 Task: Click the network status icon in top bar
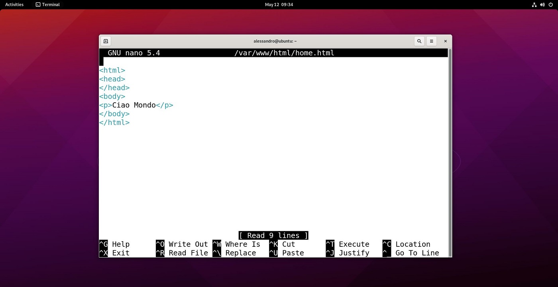tap(534, 5)
